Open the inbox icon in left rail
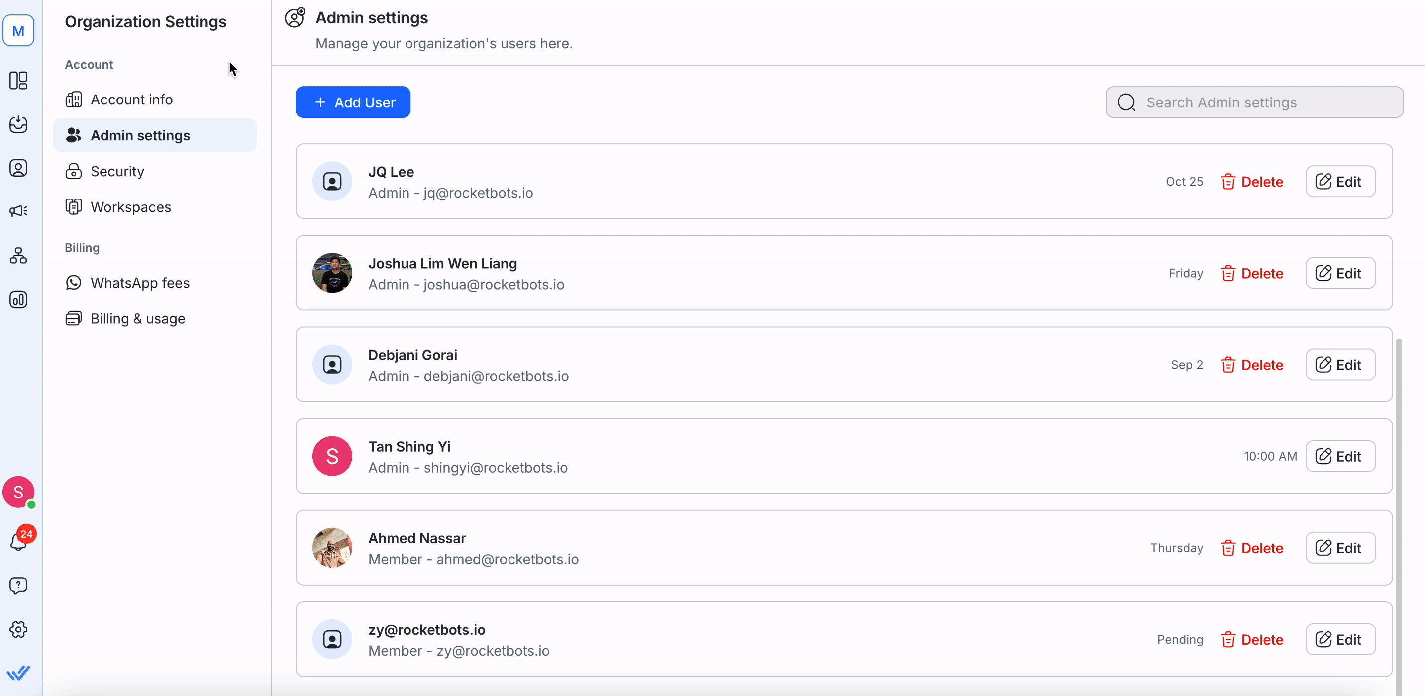Image resolution: width=1425 pixels, height=696 pixels. click(18, 124)
